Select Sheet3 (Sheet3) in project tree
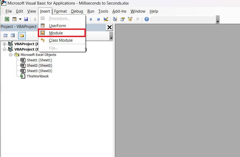 pos(39,71)
